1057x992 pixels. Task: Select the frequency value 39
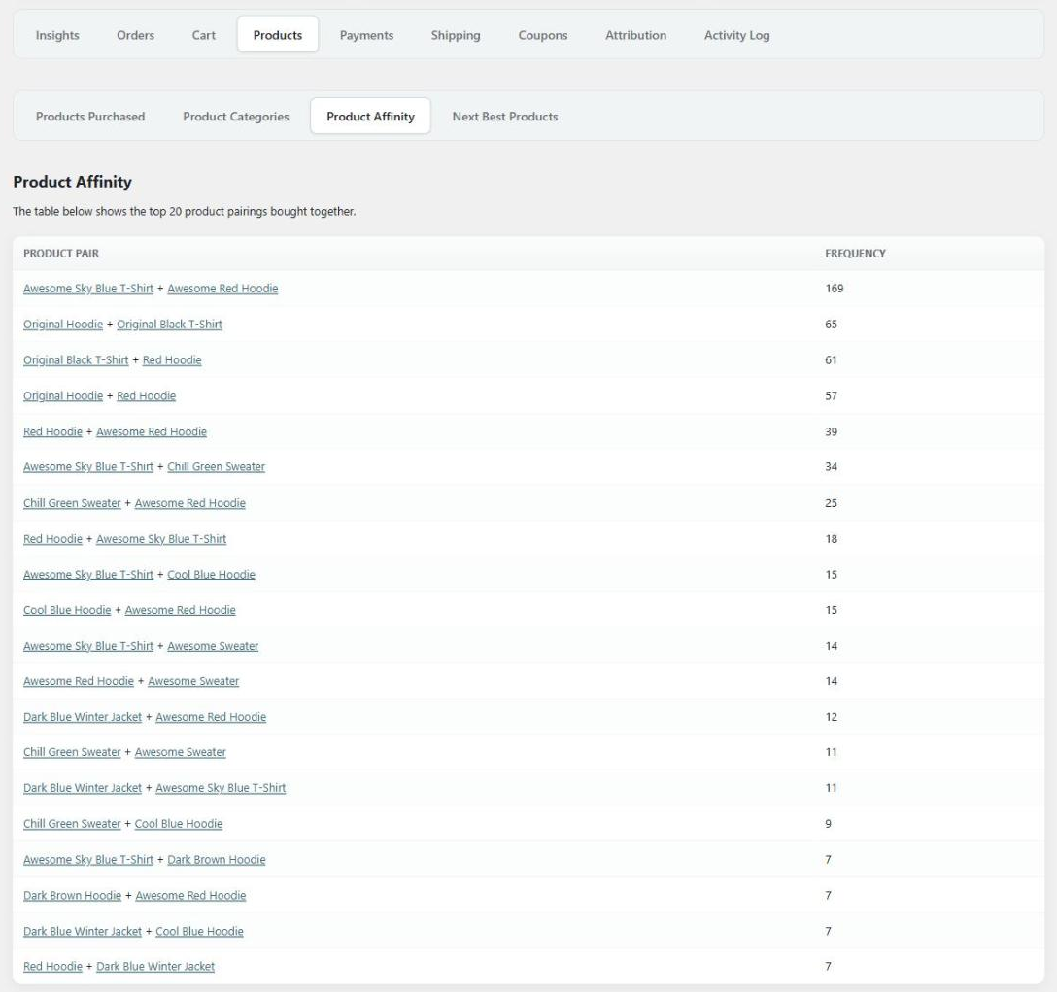click(x=832, y=431)
